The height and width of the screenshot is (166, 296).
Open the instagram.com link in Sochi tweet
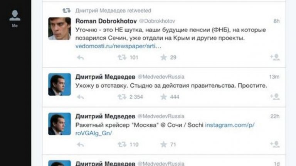click(x=230, y=125)
